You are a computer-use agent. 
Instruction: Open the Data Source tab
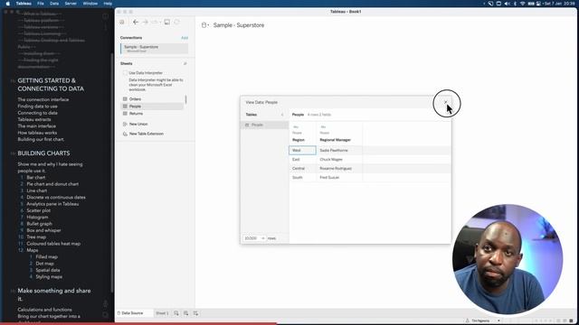[x=132, y=313]
